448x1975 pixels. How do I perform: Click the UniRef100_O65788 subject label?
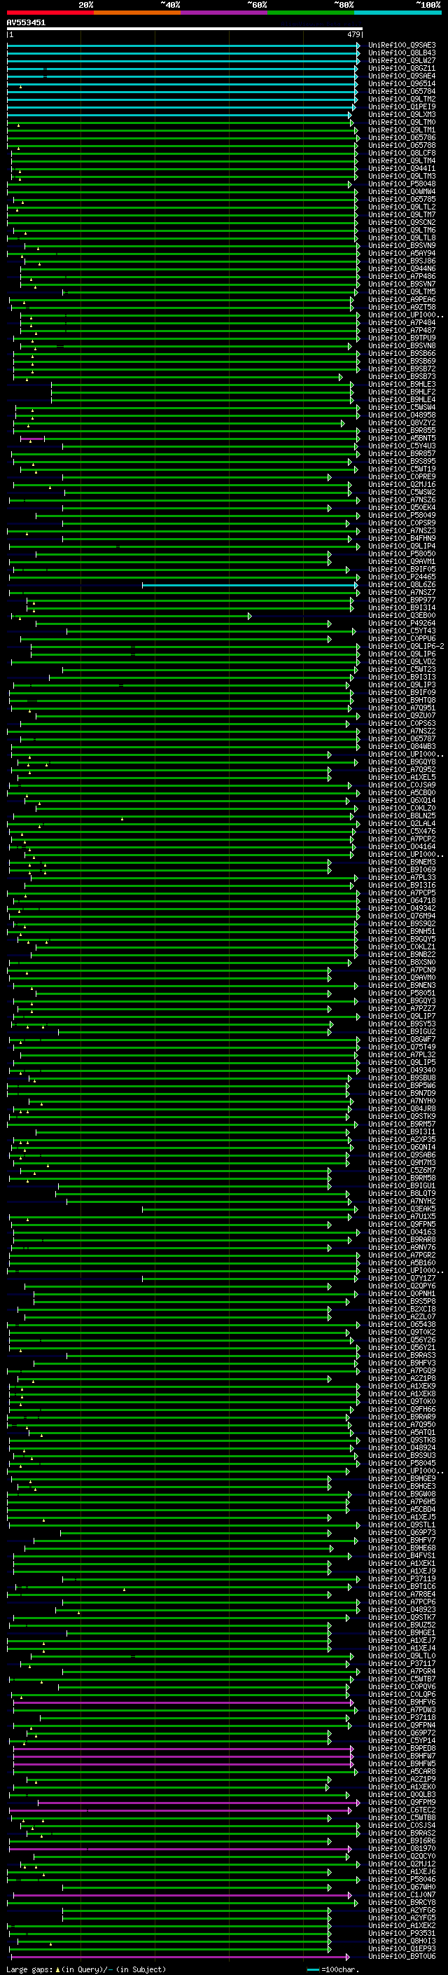402,146
